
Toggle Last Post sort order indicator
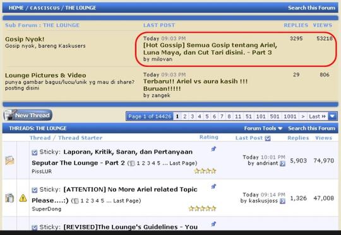pyautogui.click(x=268, y=138)
